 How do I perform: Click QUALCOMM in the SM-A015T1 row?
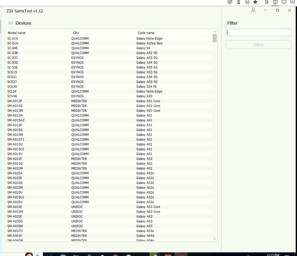point(80,140)
